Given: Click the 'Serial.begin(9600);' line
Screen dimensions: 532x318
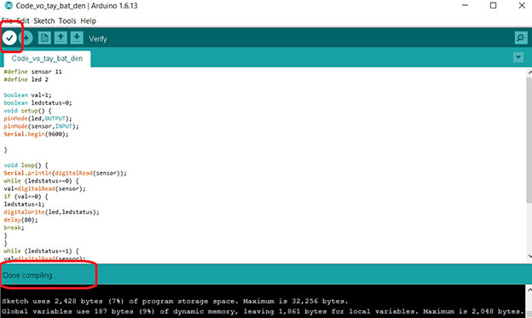Looking at the screenshot, I should (x=37, y=134).
